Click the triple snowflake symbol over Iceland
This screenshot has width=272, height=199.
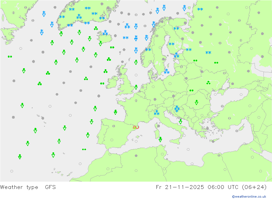point(105,33)
